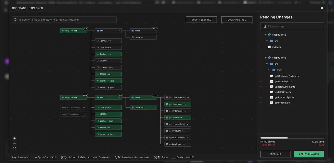Click purple git icon of second pending shopify-mcp

point(269,58)
